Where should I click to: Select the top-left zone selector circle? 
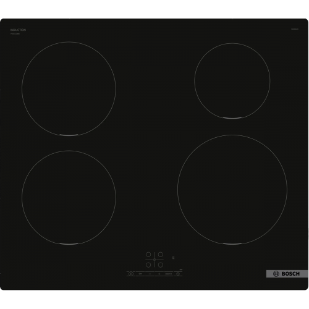(148, 255)
